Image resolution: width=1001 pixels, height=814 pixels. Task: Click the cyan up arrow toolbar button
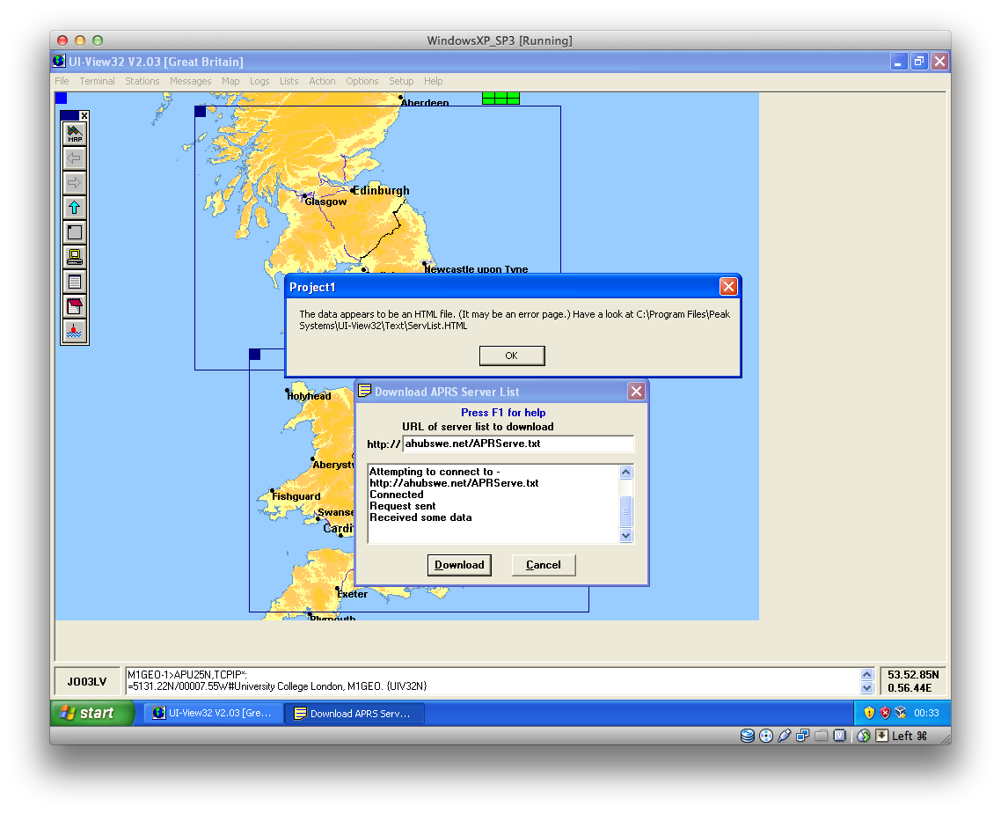(x=75, y=208)
